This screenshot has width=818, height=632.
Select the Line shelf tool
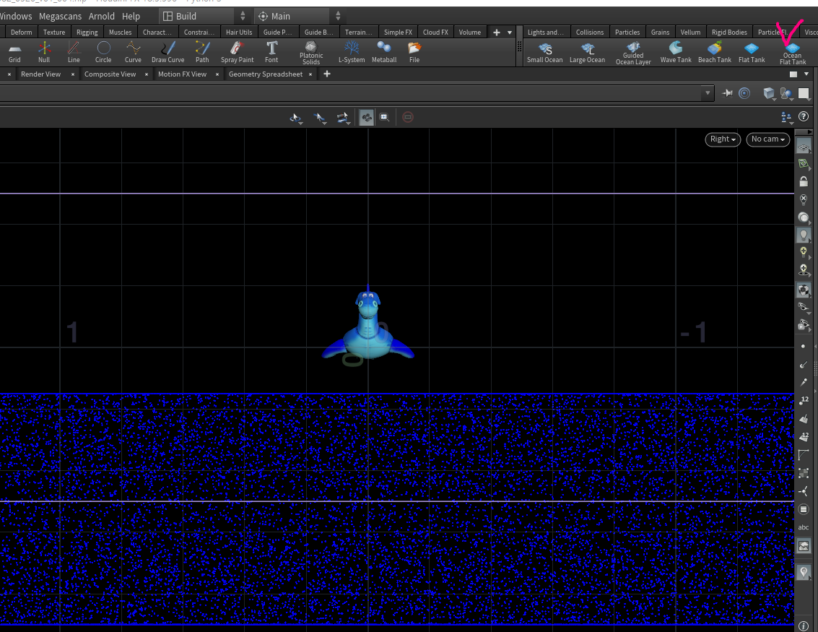(x=74, y=52)
